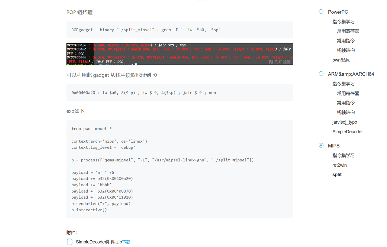The height and width of the screenshot is (247, 387).
Task: Select the MIPS section circle marker
Action: [x=321, y=145]
